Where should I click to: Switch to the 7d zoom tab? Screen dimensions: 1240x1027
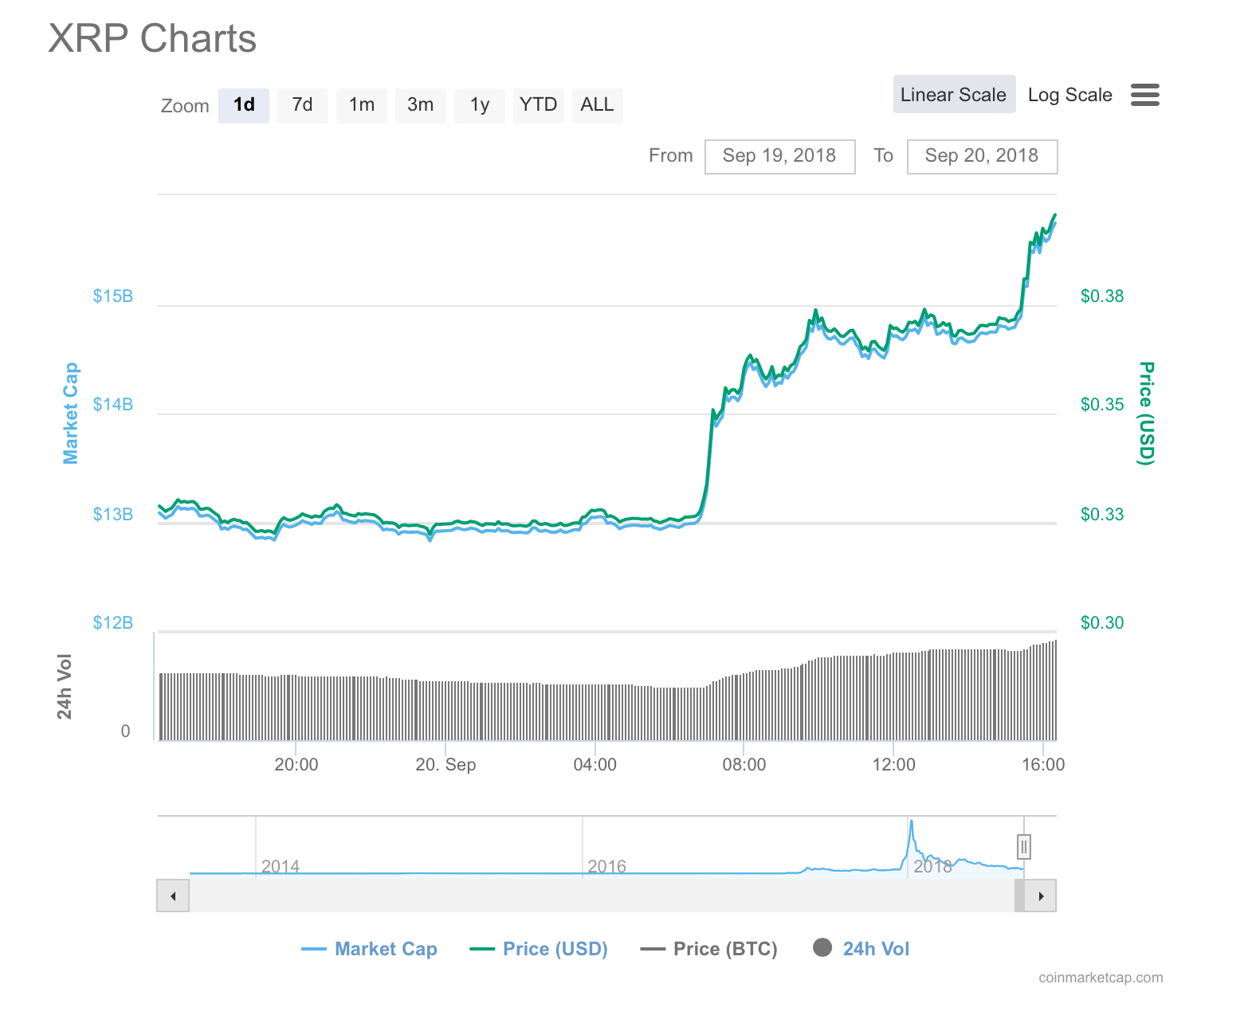coord(302,104)
